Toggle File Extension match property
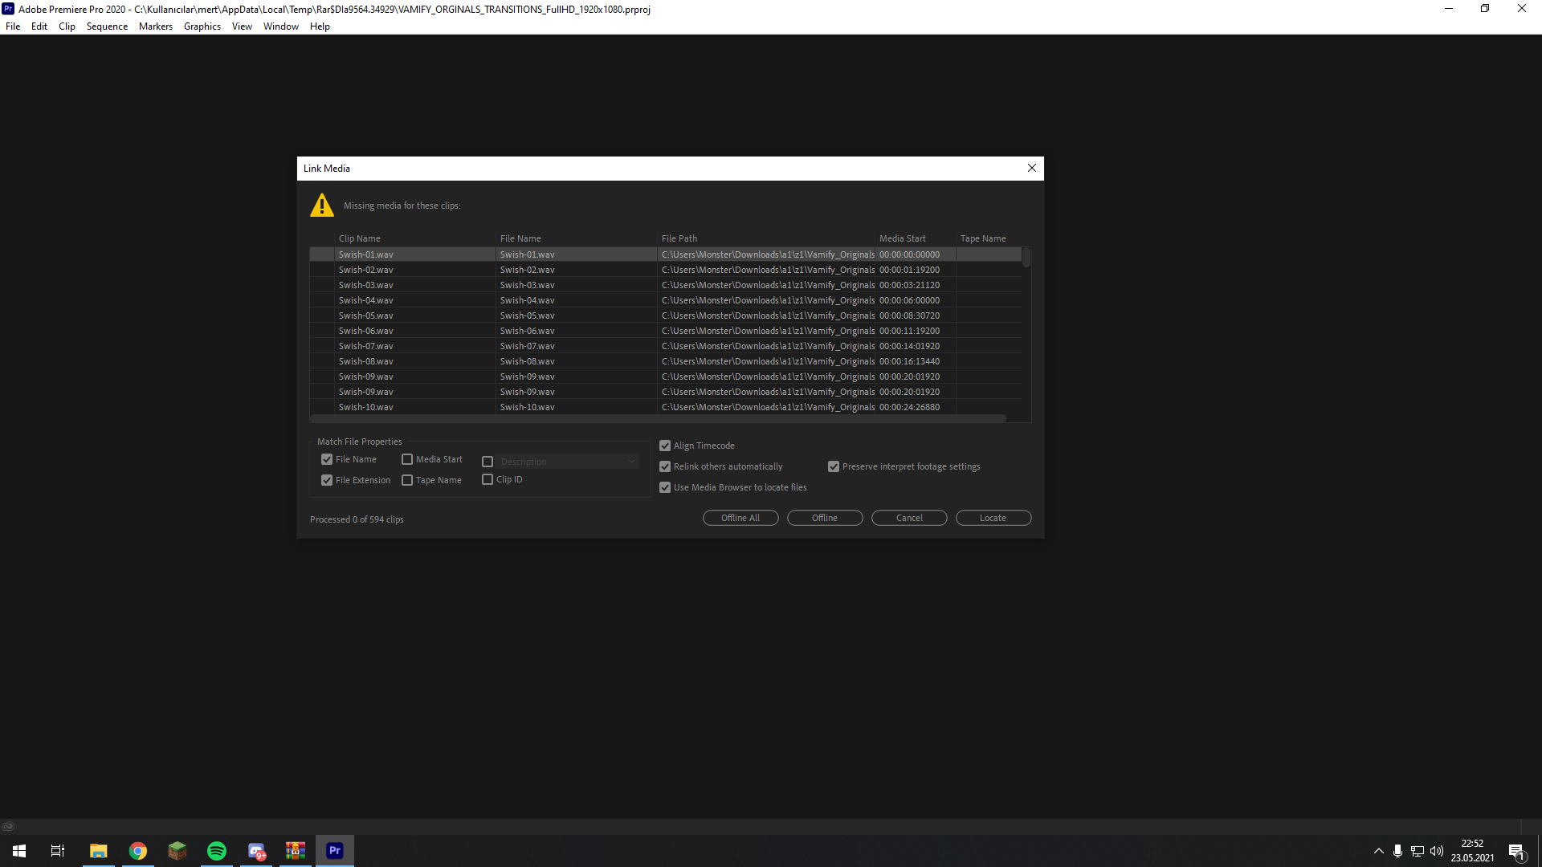This screenshot has width=1542, height=867. 327,480
